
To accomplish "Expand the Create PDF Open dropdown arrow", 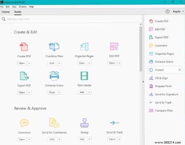I will (29, 63).
